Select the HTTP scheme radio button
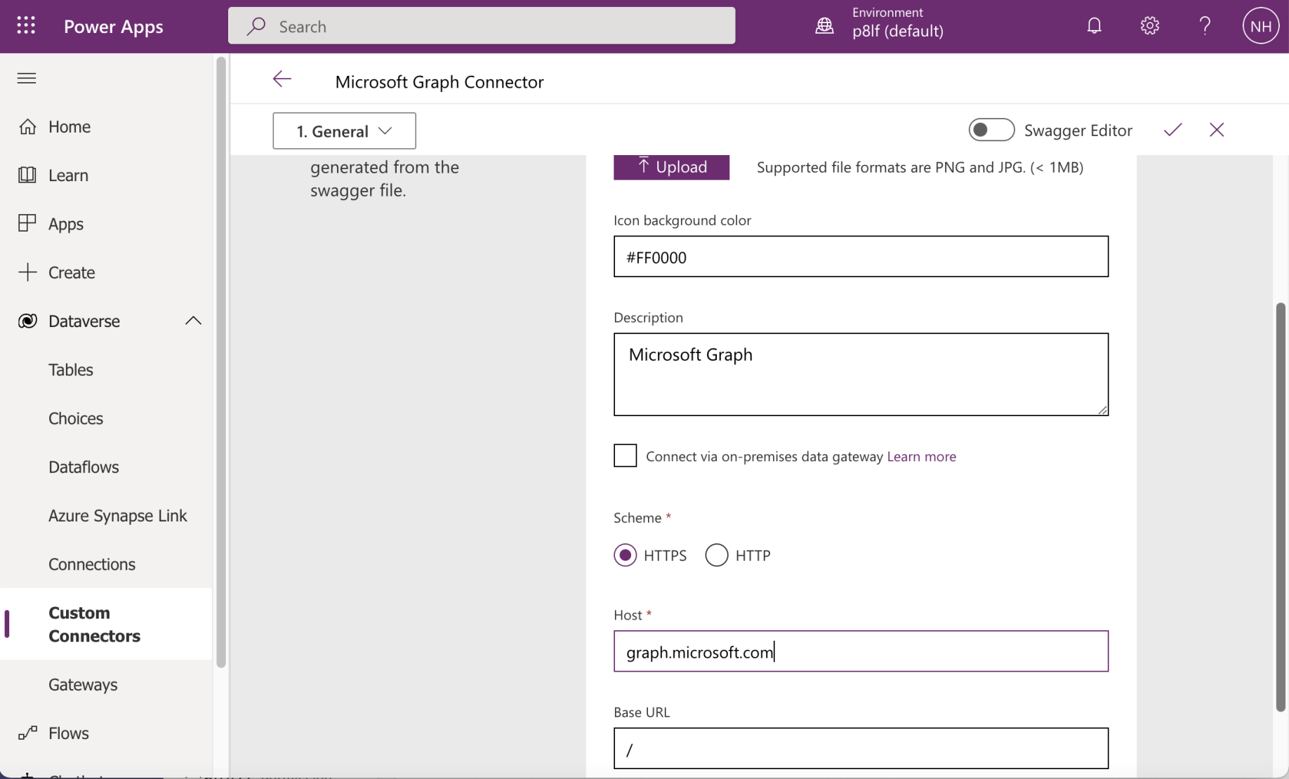 coord(717,555)
